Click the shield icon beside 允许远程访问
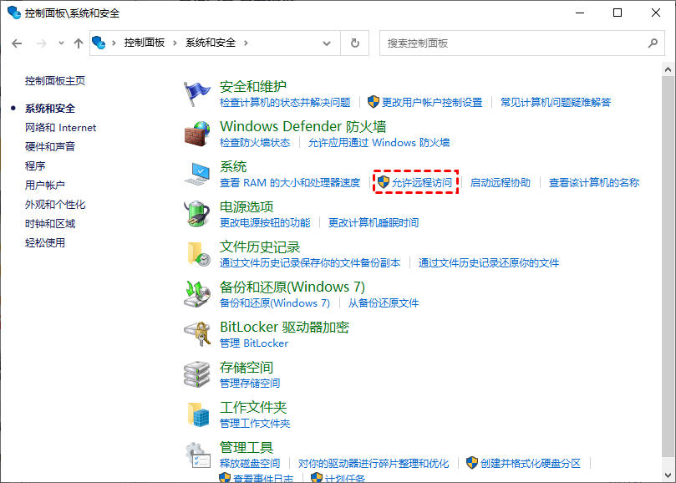Screen dimensions: 676x483 [x=384, y=182]
